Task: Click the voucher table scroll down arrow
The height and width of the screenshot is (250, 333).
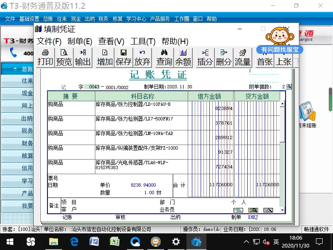Action: point(282,210)
